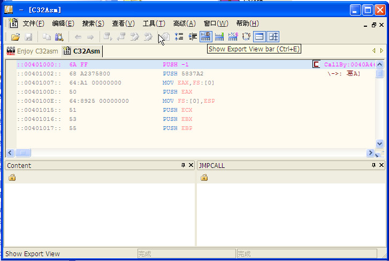The image size is (389, 261).
Task: Select row 00401017 PUSH EBP
Action: (196, 128)
